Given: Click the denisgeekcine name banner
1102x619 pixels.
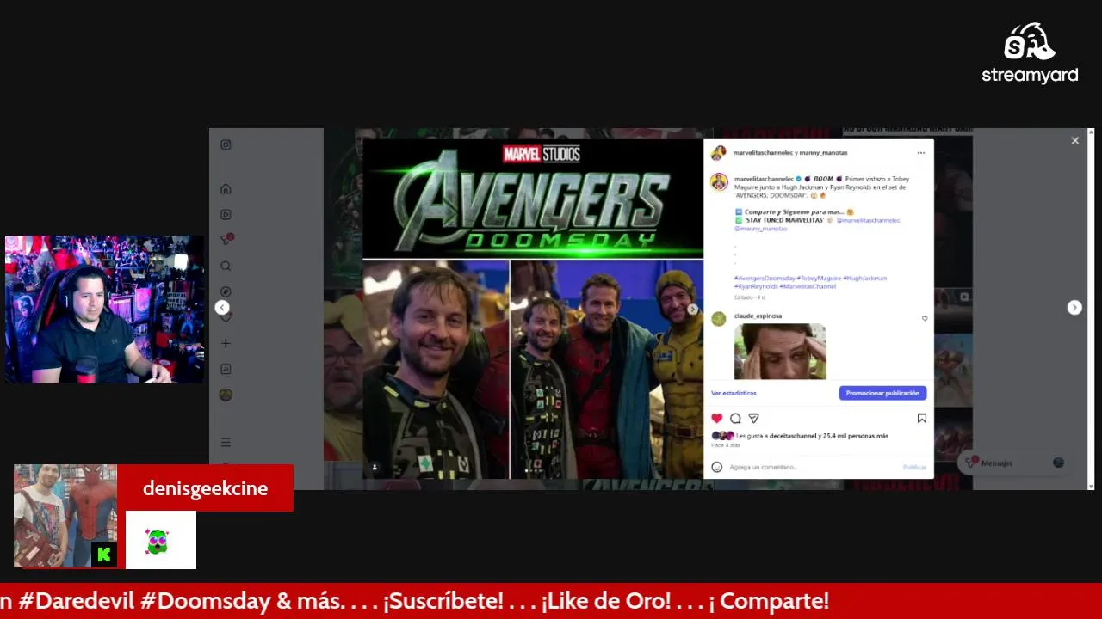Looking at the screenshot, I should click(x=205, y=488).
